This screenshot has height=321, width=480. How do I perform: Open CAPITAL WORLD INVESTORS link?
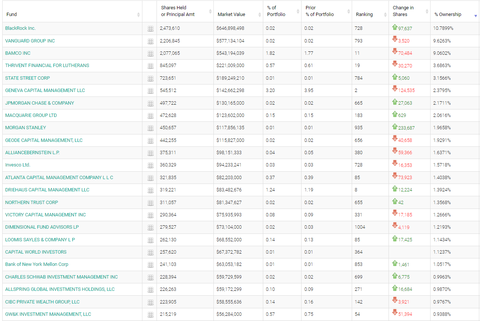(x=36, y=252)
